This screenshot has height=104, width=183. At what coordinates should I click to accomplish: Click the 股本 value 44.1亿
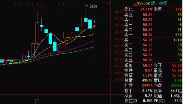176,91
